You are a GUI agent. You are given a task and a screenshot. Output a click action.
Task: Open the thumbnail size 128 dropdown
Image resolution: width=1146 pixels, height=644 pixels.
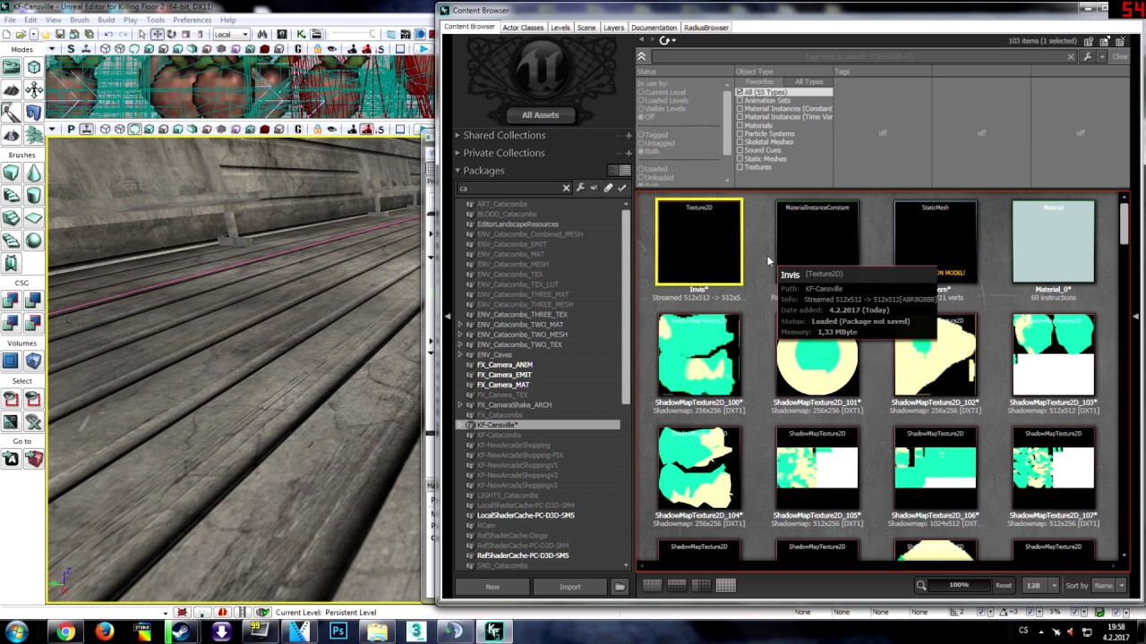(x=1039, y=586)
